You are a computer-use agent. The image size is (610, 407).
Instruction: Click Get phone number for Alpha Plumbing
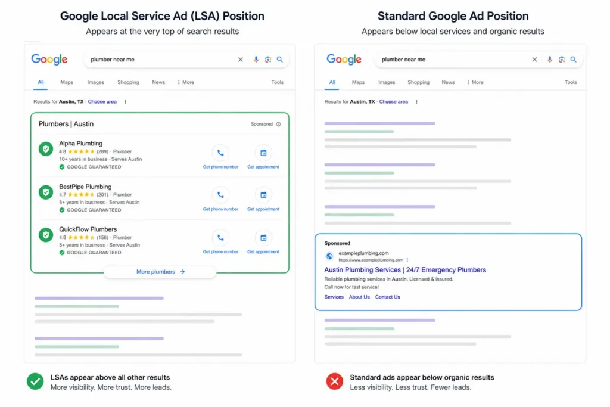tap(220, 167)
